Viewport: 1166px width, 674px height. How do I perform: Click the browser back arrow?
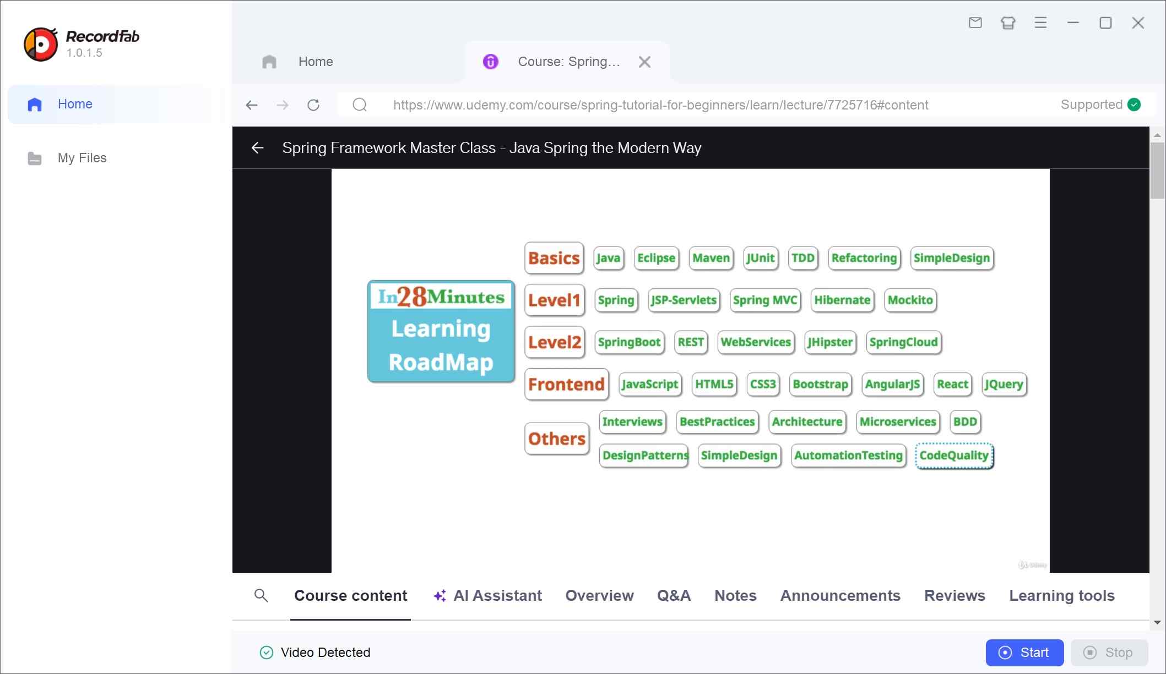252,105
